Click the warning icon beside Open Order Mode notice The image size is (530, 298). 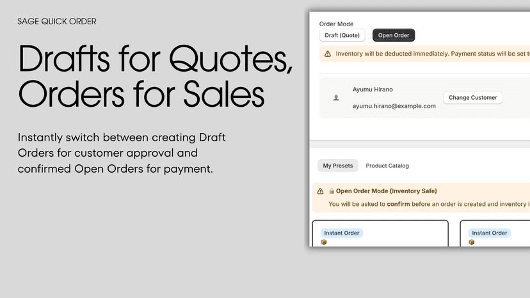pyautogui.click(x=320, y=191)
